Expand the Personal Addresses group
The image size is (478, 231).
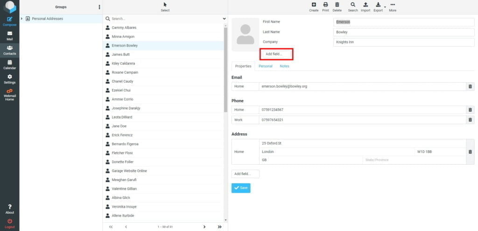pyautogui.click(x=21, y=19)
